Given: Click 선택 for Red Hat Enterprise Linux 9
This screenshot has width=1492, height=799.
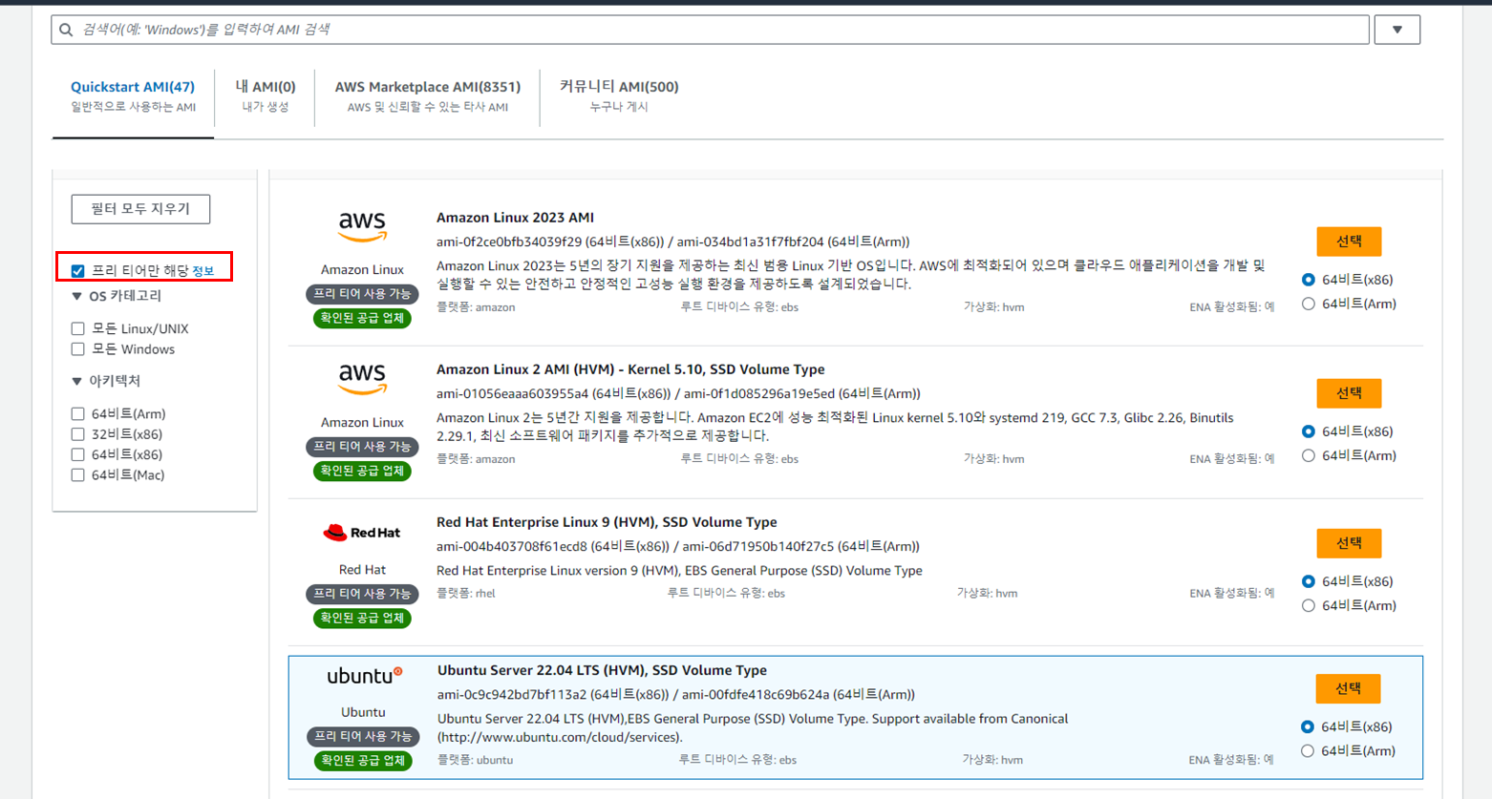Looking at the screenshot, I should click(x=1349, y=543).
